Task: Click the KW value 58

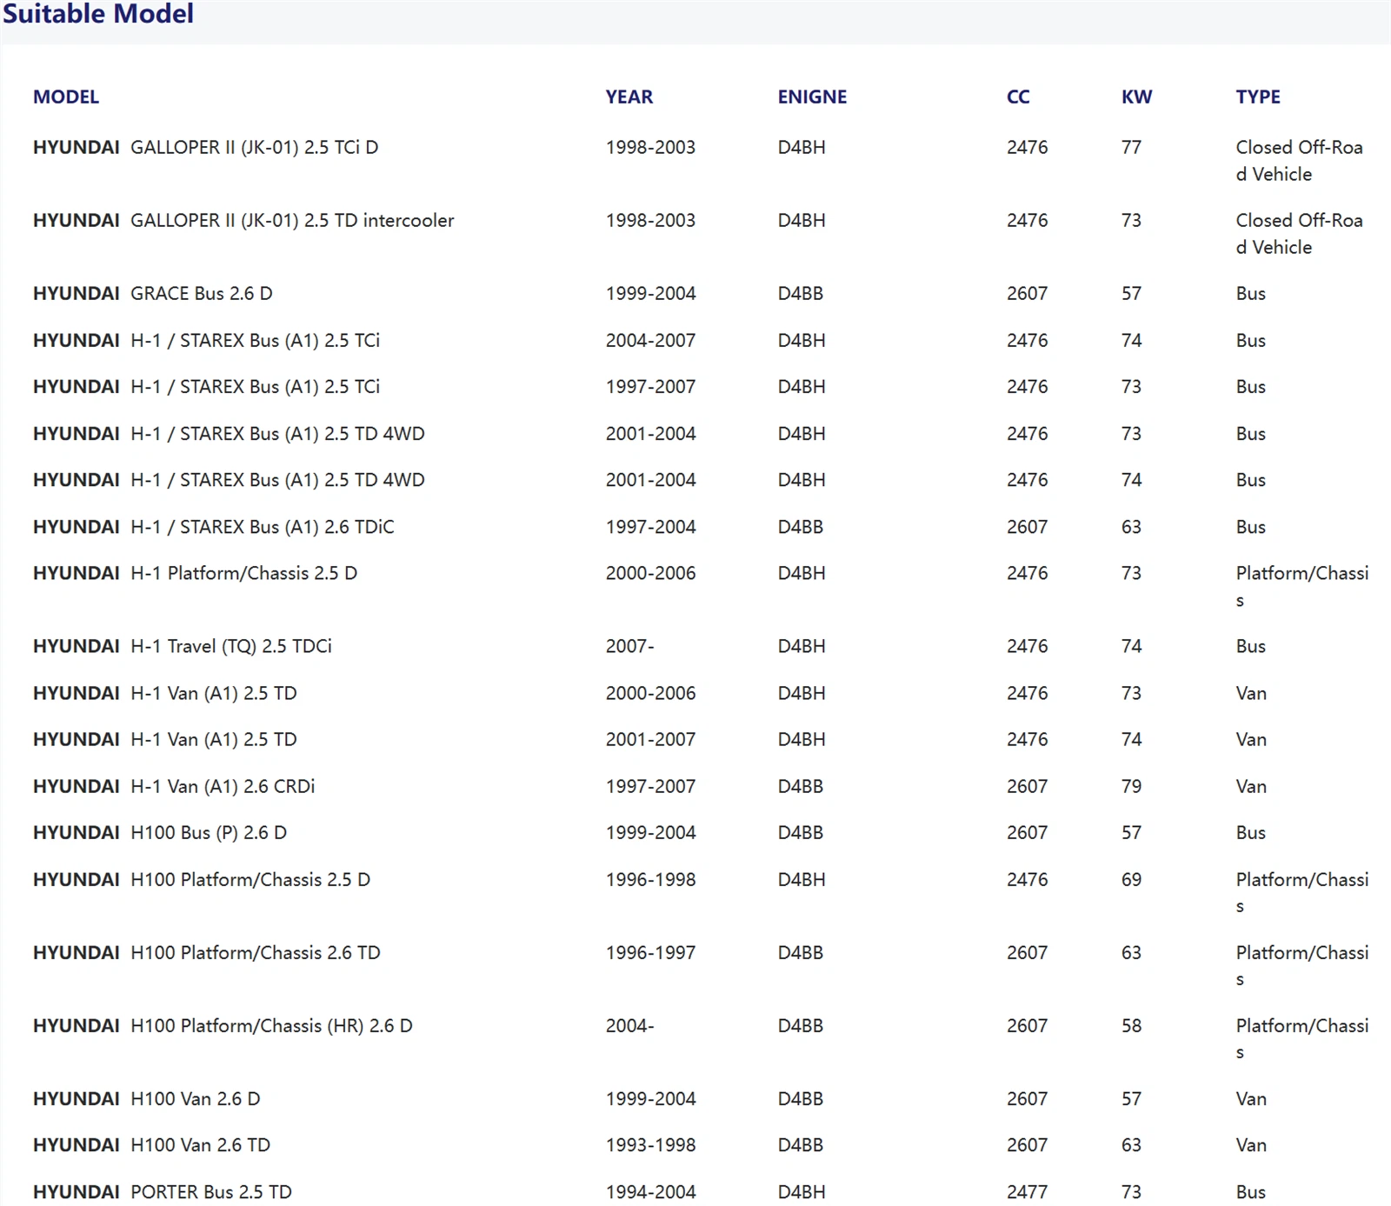Action: click(x=1131, y=1026)
